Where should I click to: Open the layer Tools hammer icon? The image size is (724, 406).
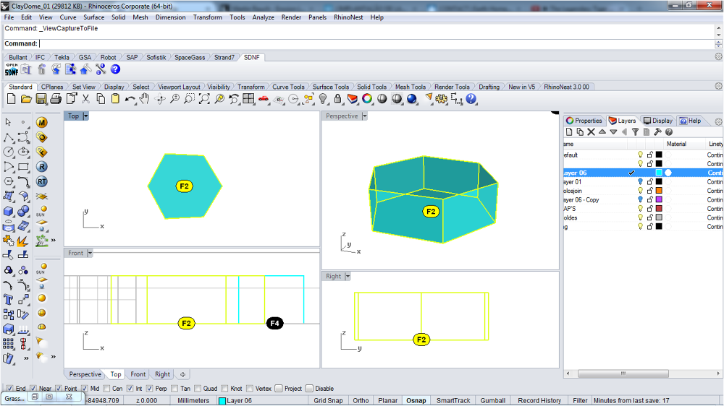657,132
